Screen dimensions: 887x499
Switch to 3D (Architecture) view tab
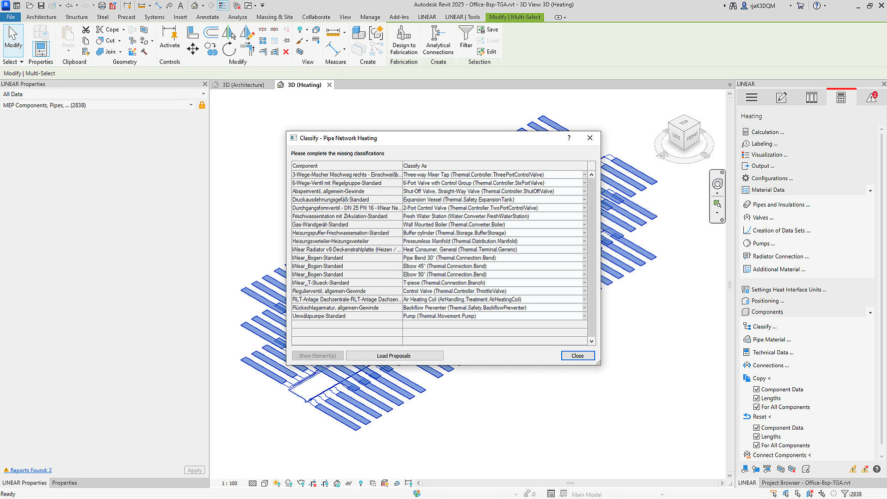pos(242,85)
